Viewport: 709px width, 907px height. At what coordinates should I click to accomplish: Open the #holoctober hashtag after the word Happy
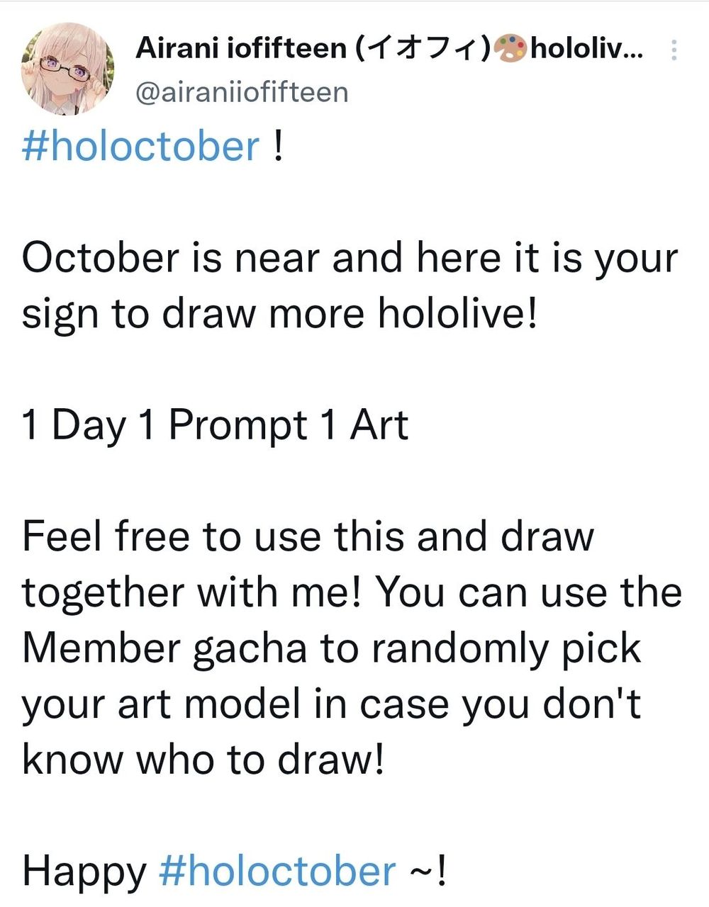pos(277,870)
